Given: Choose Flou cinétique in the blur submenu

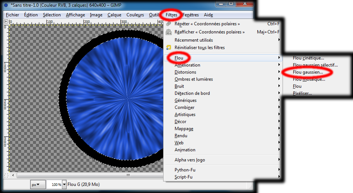Looking at the screenshot, I should pos(308,58).
